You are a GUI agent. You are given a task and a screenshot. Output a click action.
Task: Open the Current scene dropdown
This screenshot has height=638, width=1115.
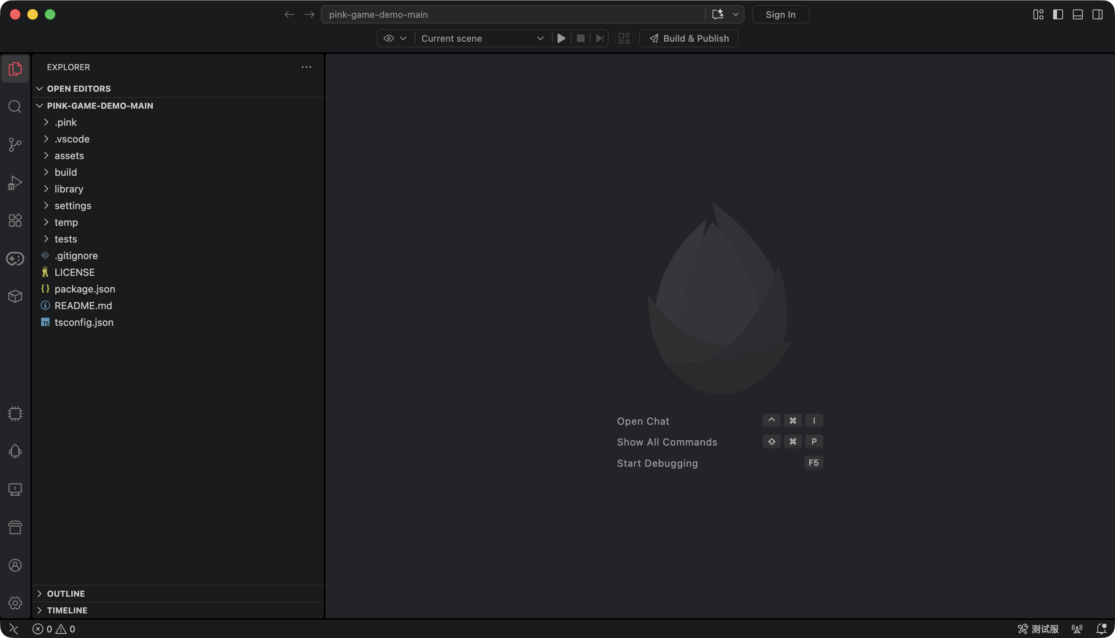coord(482,39)
